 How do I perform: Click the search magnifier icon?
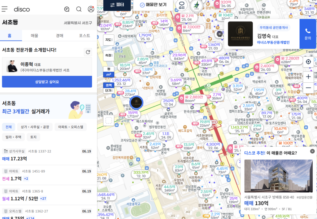click(79, 9)
